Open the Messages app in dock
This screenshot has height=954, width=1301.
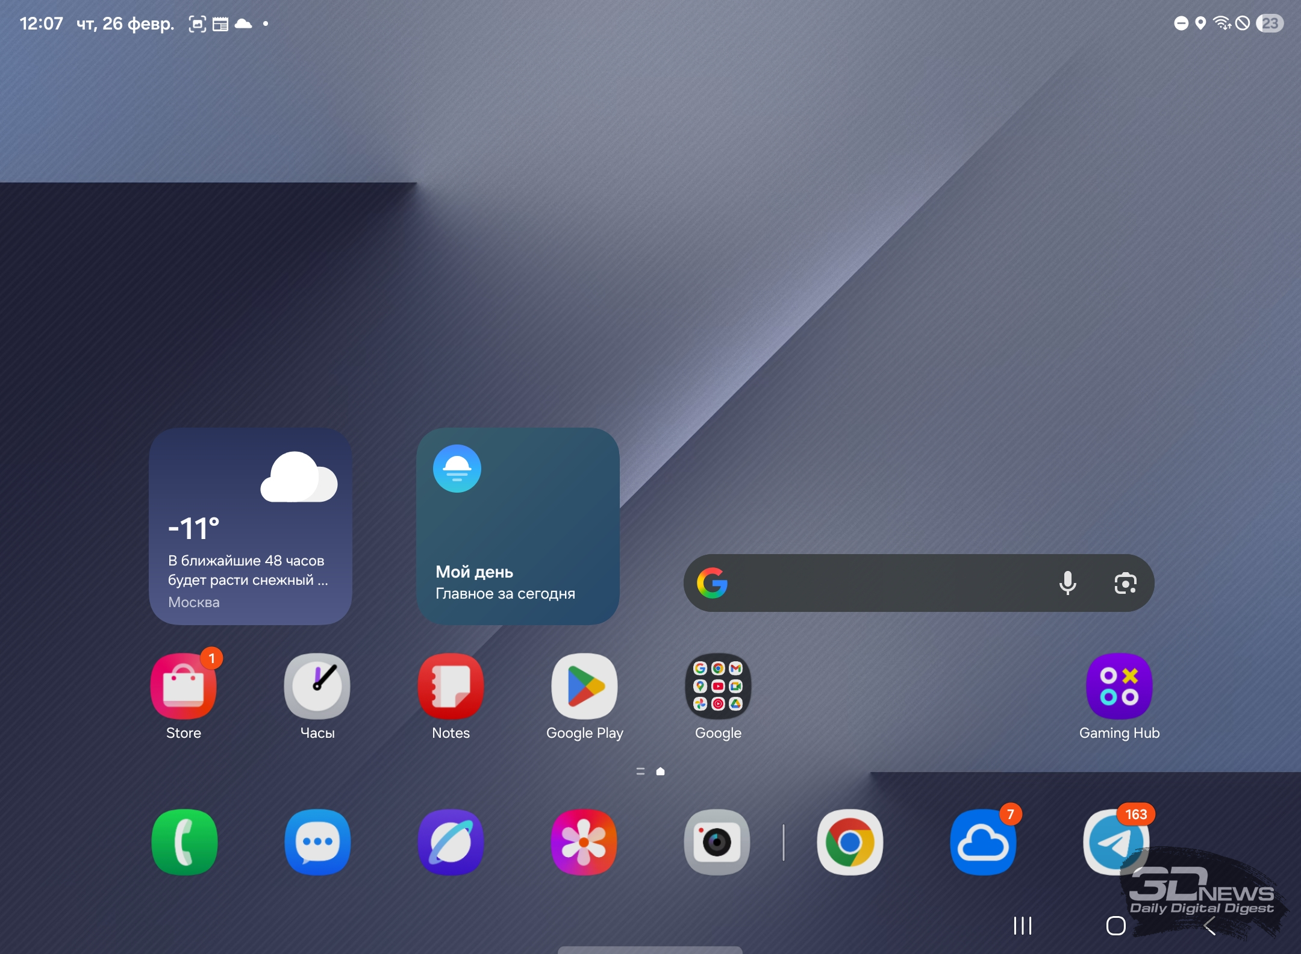coord(317,842)
